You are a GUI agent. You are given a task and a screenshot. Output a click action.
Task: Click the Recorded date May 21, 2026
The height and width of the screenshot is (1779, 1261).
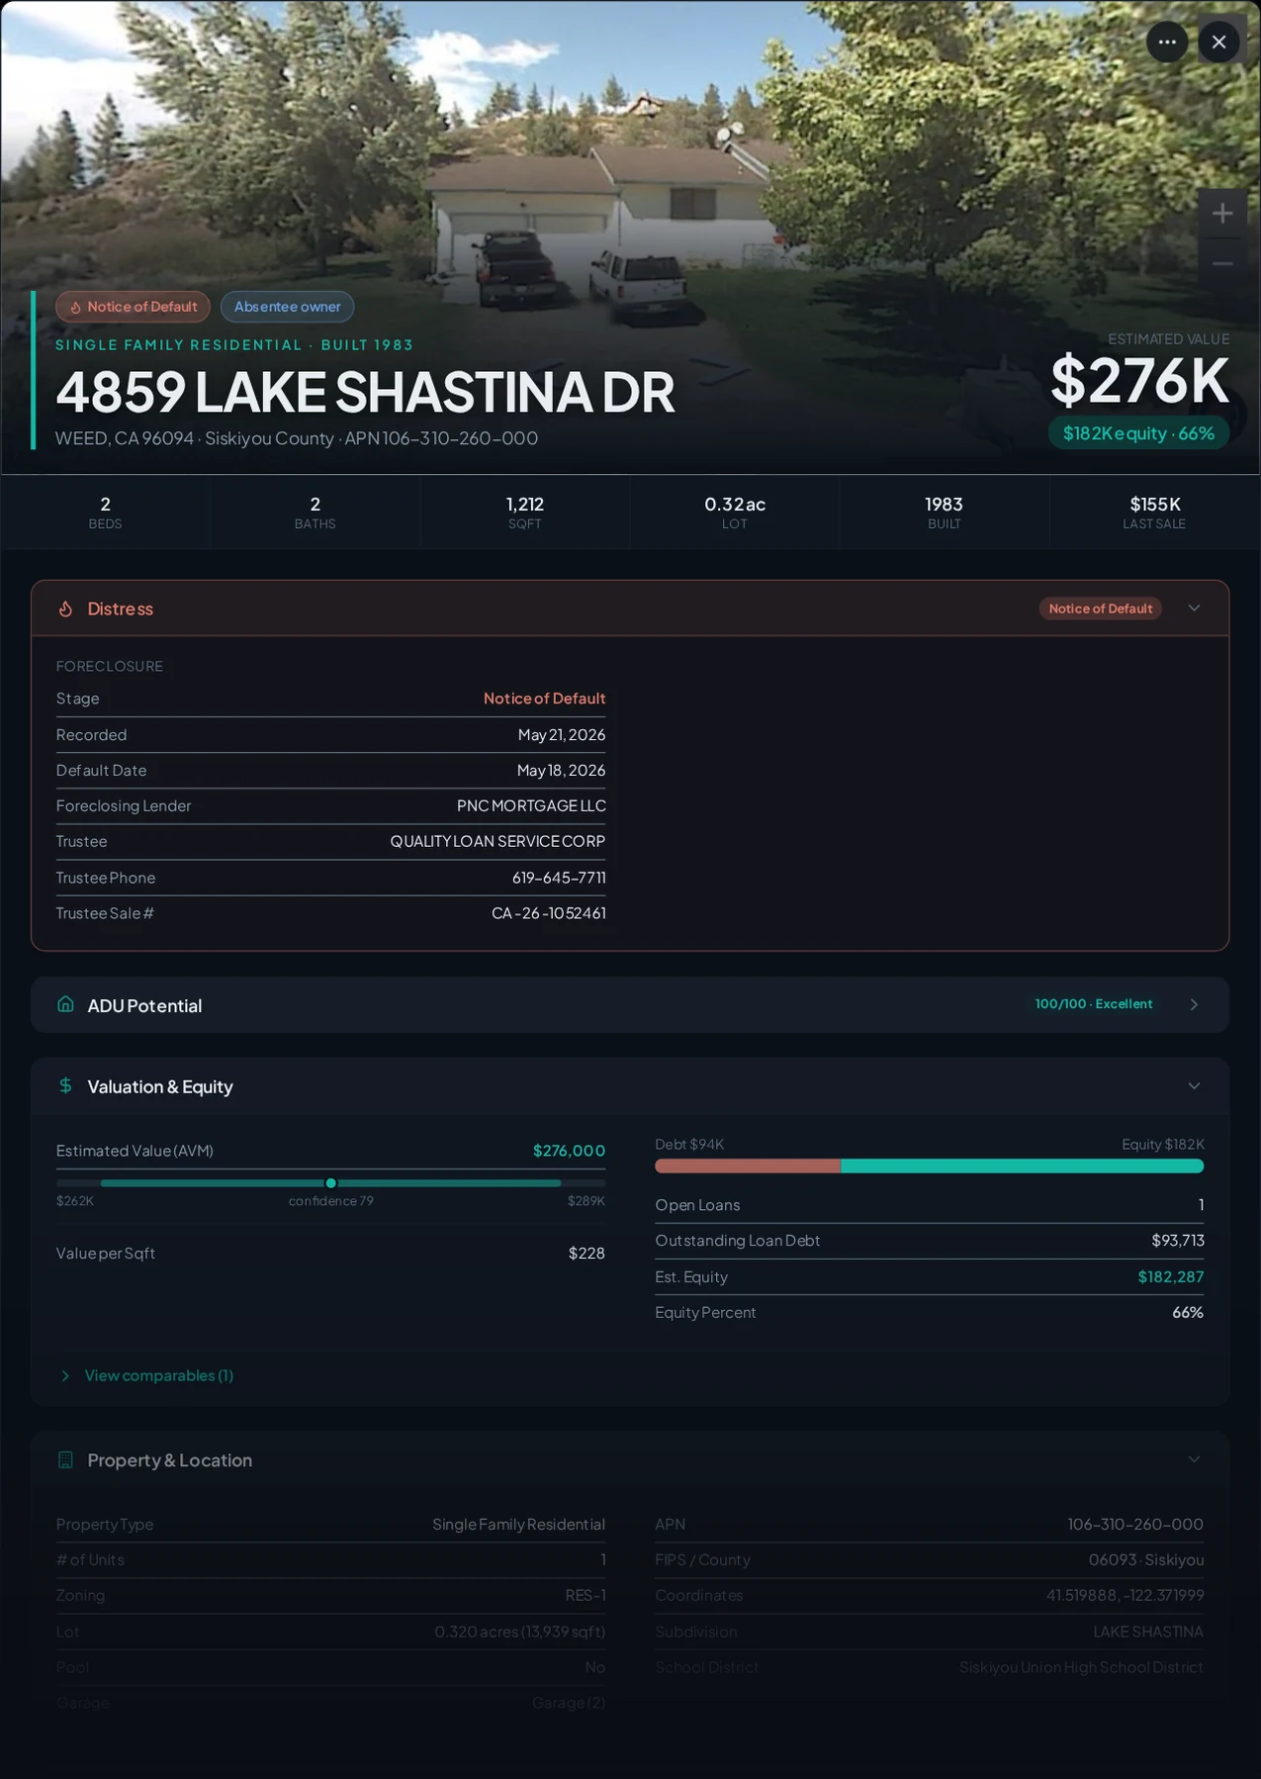point(562,734)
